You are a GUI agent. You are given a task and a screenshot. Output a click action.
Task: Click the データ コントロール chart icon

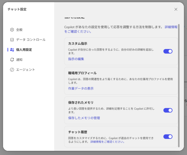point(12,40)
